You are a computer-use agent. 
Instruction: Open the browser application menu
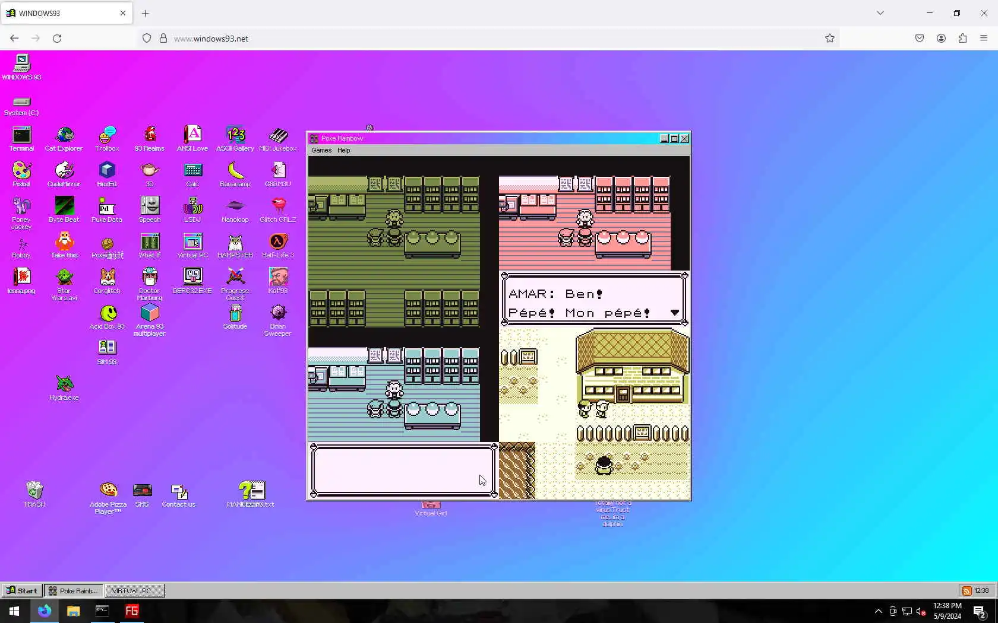[x=984, y=39]
